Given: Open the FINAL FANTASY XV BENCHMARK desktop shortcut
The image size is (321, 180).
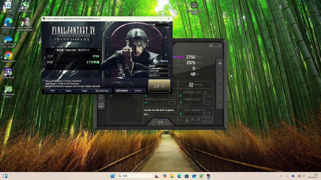Looking at the screenshot, I should 25,24.
